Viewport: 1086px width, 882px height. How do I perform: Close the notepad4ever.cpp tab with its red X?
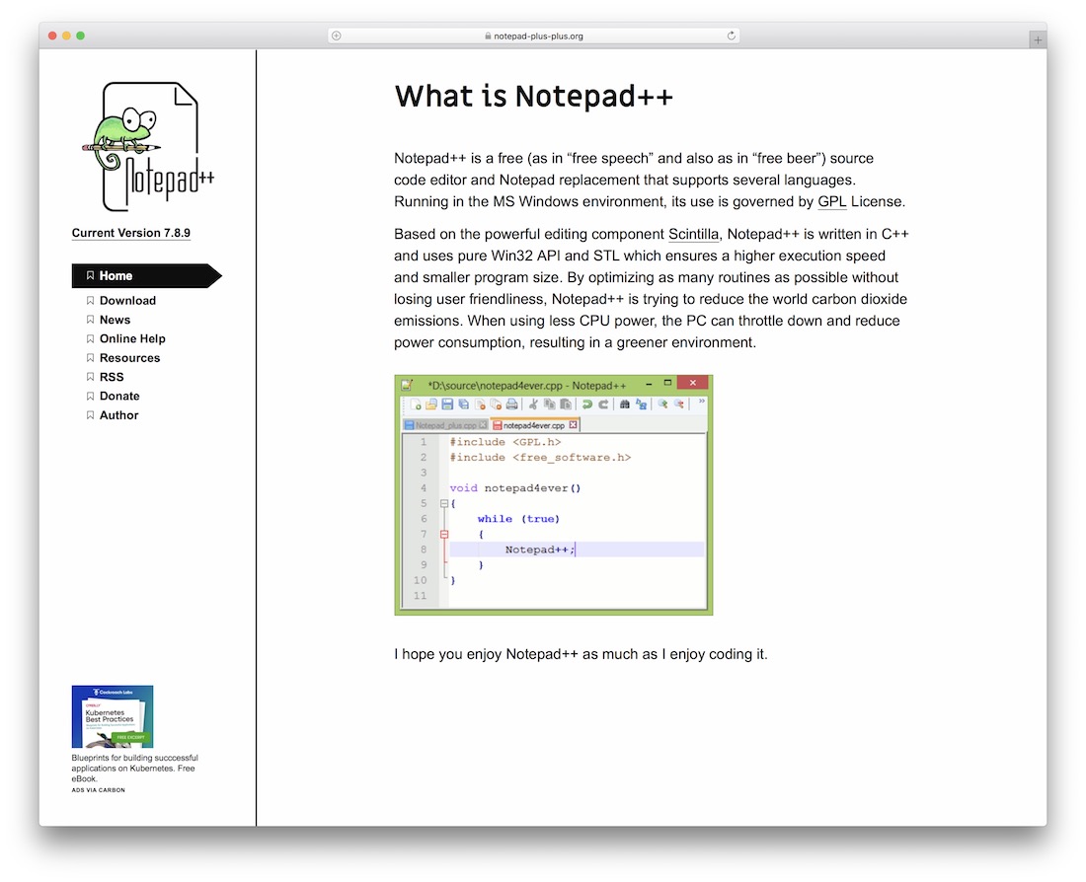(573, 425)
